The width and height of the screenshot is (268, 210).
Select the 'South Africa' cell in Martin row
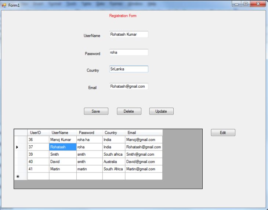(x=114, y=169)
